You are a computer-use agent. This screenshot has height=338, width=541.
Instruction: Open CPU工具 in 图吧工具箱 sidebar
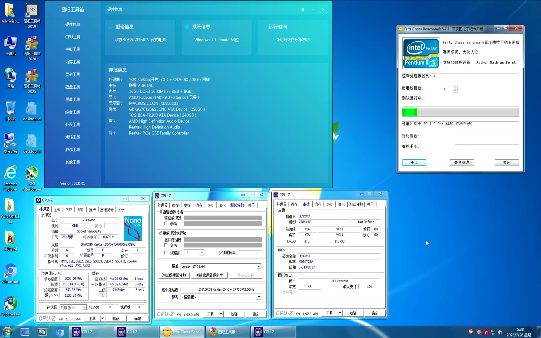pos(72,37)
